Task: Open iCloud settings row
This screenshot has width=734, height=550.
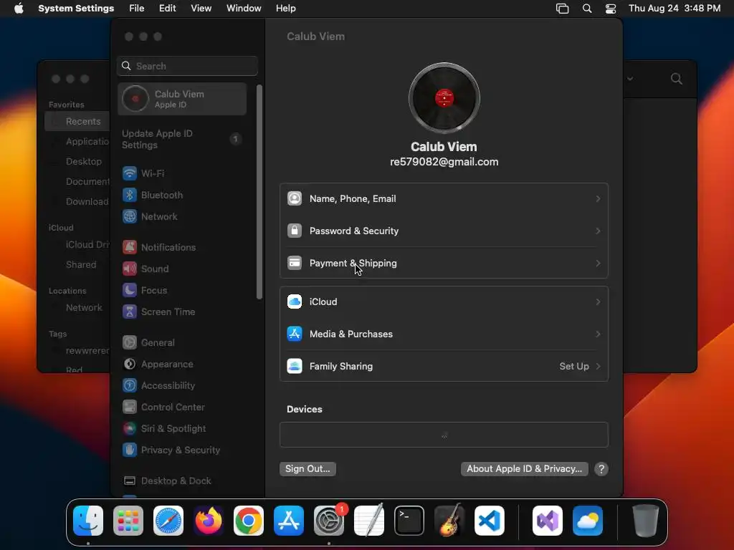Action: [x=444, y=301]
